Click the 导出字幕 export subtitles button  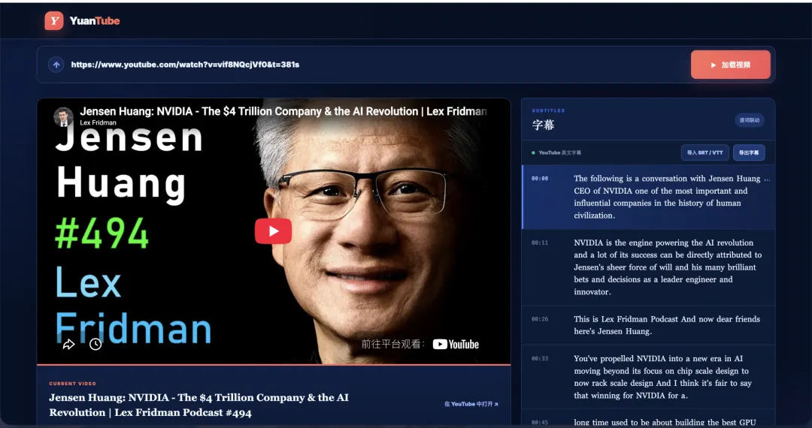(x=749, y=153)
